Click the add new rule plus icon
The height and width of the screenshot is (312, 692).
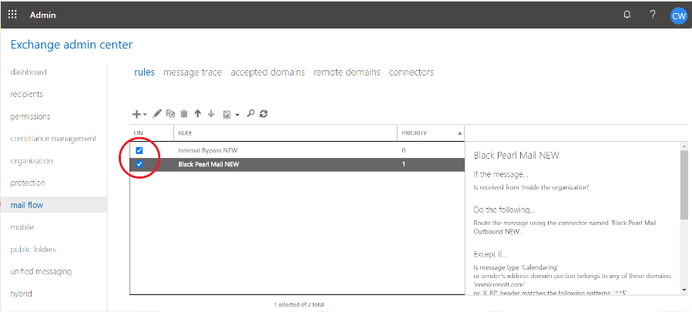click(x=136, y=114)
